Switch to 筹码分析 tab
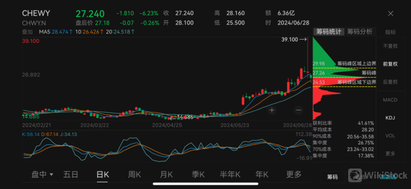The height and width of the screenshot is (189, 411). [360, 32]
